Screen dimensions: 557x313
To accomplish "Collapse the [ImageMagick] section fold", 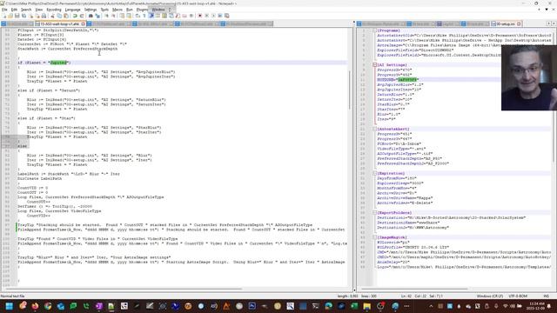I will click(374, 237).
